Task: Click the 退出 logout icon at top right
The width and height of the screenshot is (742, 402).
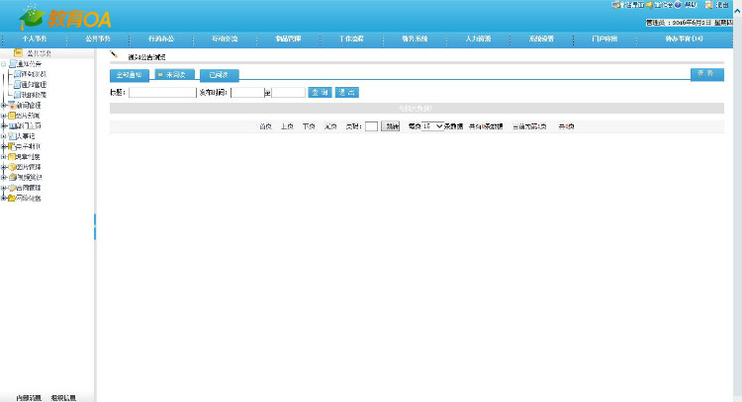Action: 708,5
